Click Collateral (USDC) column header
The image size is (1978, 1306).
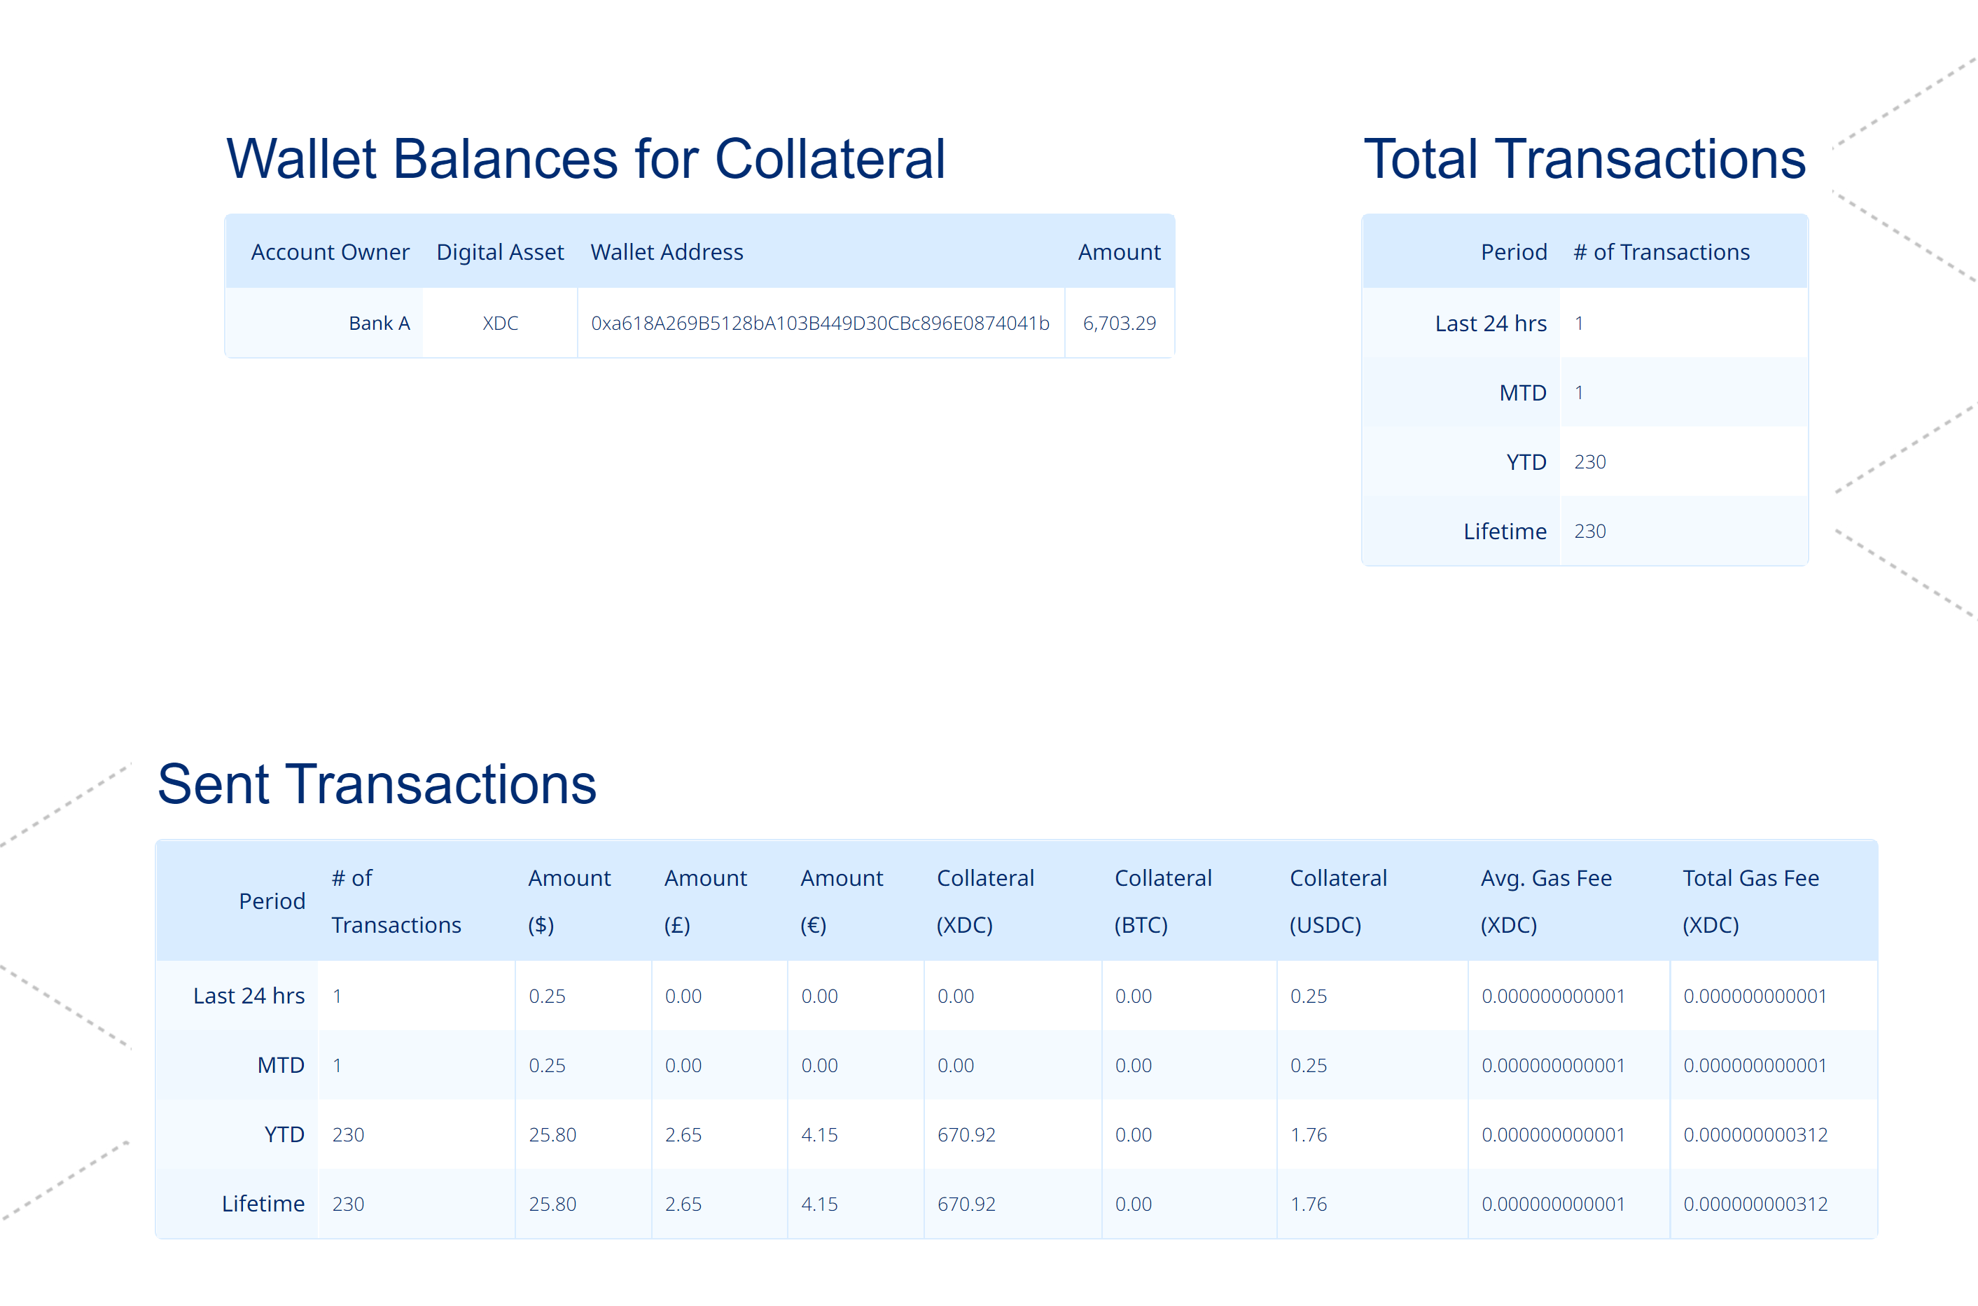click(x=1338, y=901)
